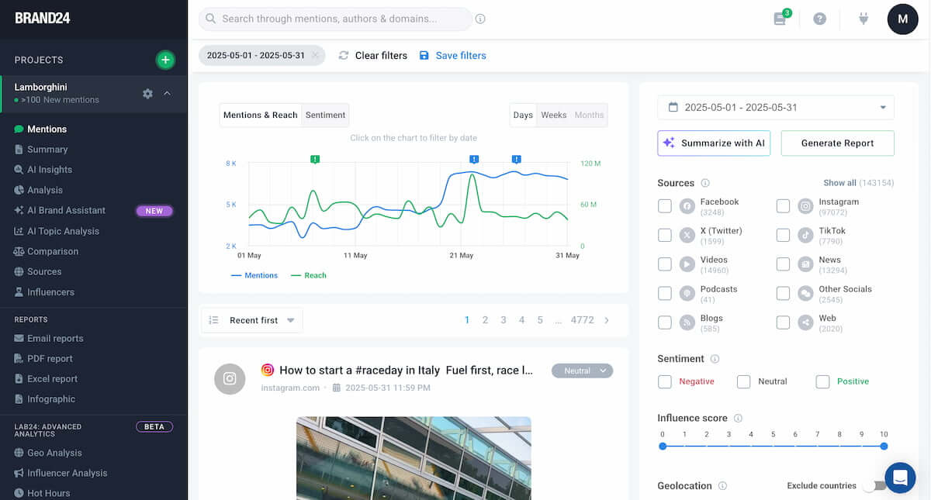Check the Negative sentiment filter
The height and width of the screenshot is (500, 931).
click(x=665, y=381)
